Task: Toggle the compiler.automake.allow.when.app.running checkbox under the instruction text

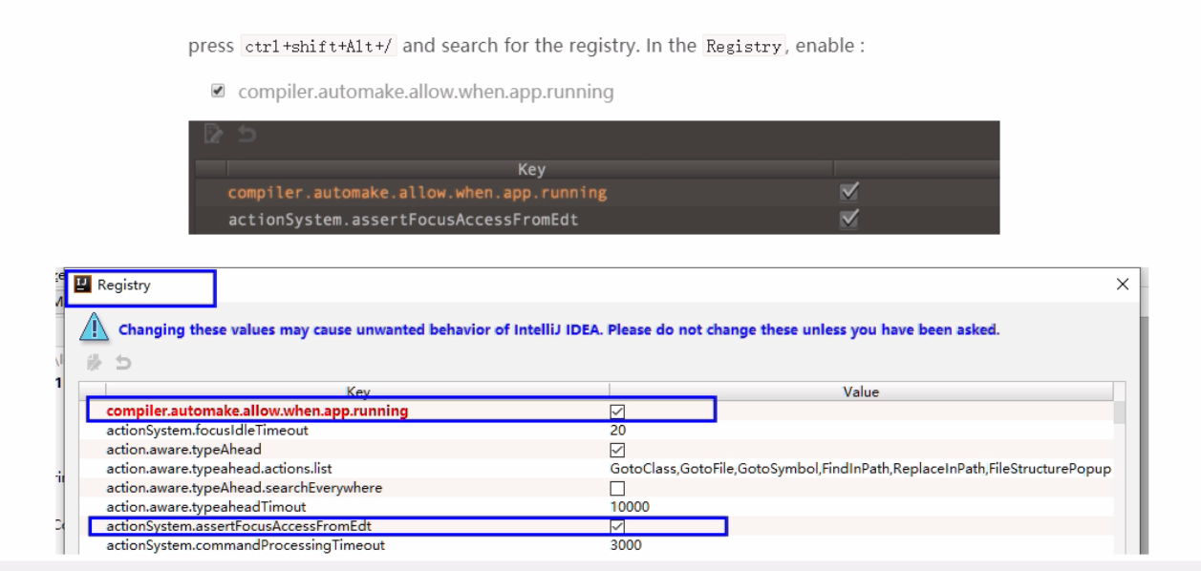Action: [x=218, y=93]
